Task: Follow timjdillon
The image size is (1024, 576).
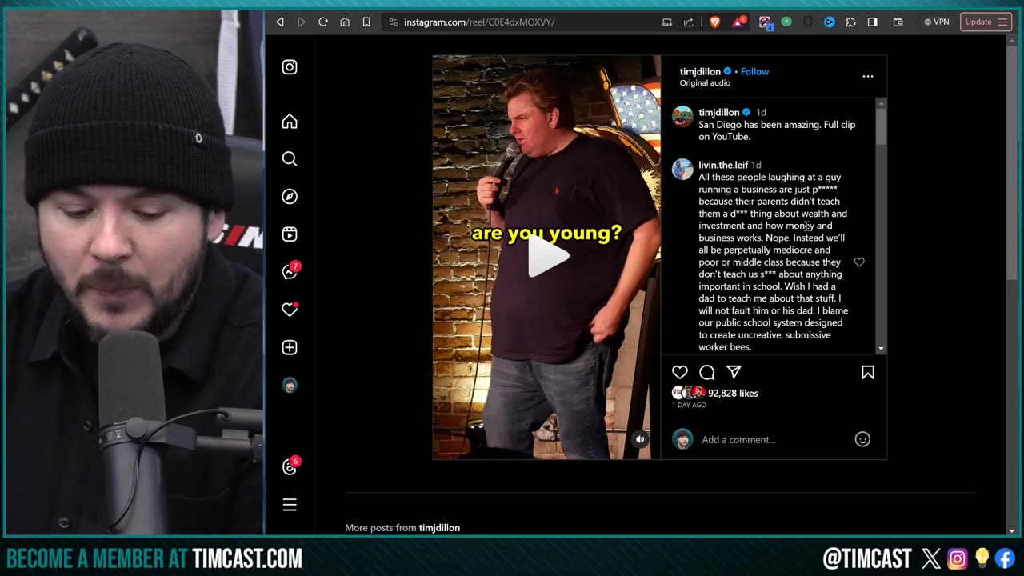Action: (x=754, y=71)
